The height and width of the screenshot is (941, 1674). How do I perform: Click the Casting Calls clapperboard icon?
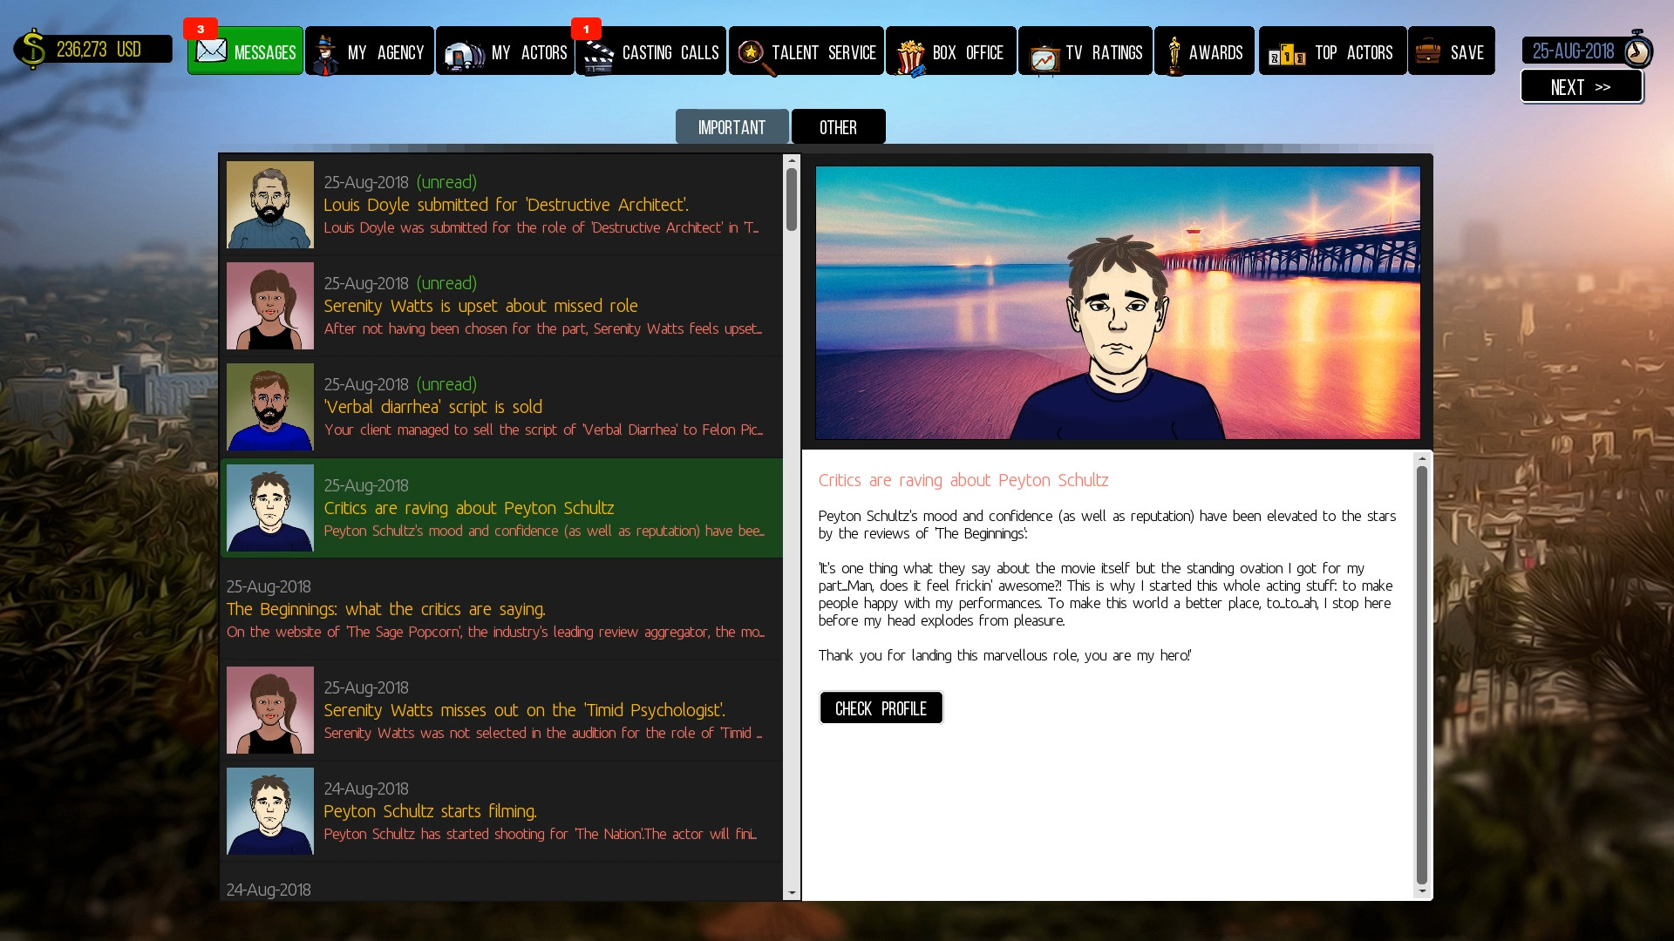(x=598, y=56)
